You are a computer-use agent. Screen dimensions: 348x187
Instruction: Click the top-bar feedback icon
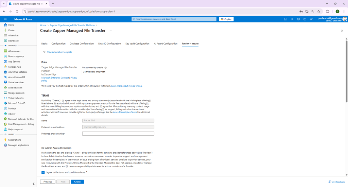(x=311, y=19)
